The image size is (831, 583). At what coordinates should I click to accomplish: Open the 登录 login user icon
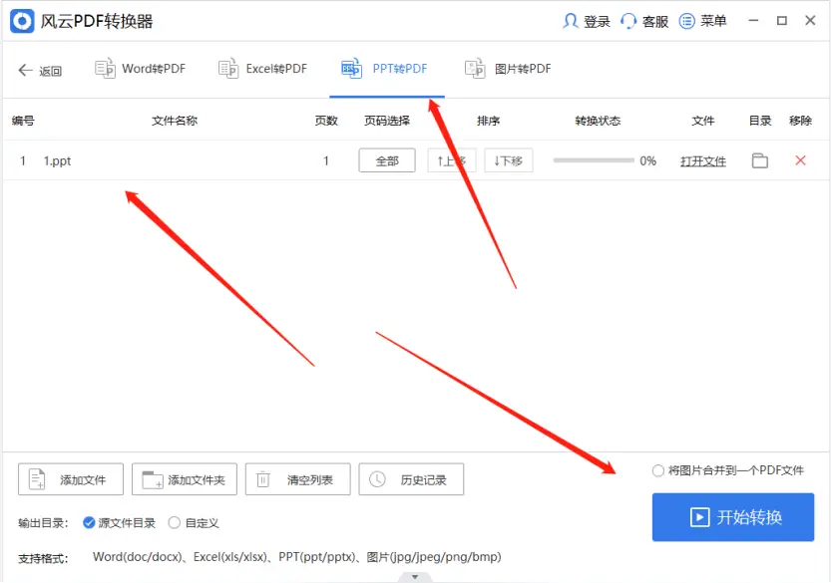click(x=571, y=21)
